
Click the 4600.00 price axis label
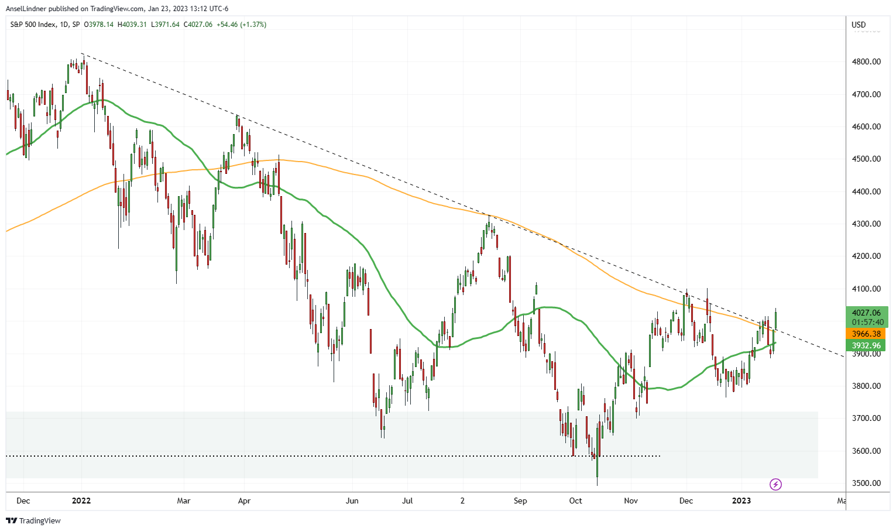[x=866, y=126]
